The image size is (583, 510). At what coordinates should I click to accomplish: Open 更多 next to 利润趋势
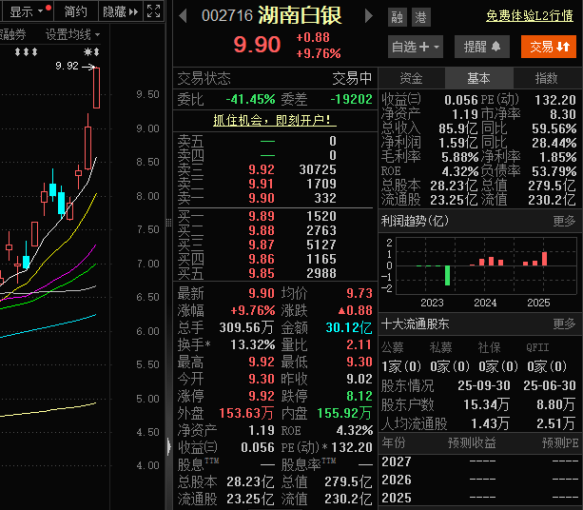coord(564,221)
